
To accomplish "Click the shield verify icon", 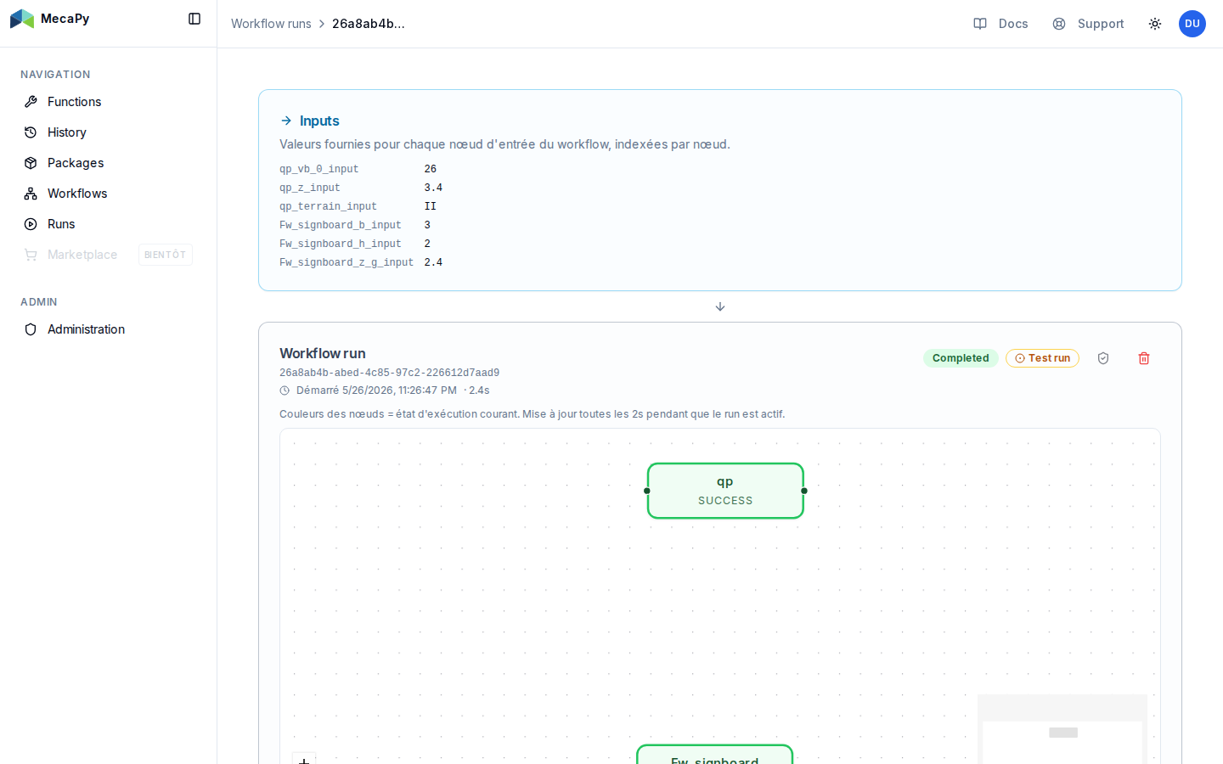I will [1103, 358].
